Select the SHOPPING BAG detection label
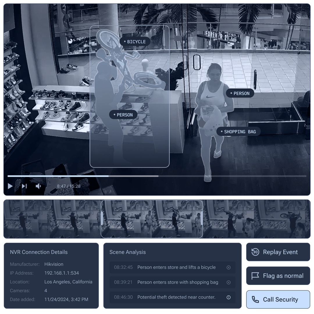 [x=238, y=132]
